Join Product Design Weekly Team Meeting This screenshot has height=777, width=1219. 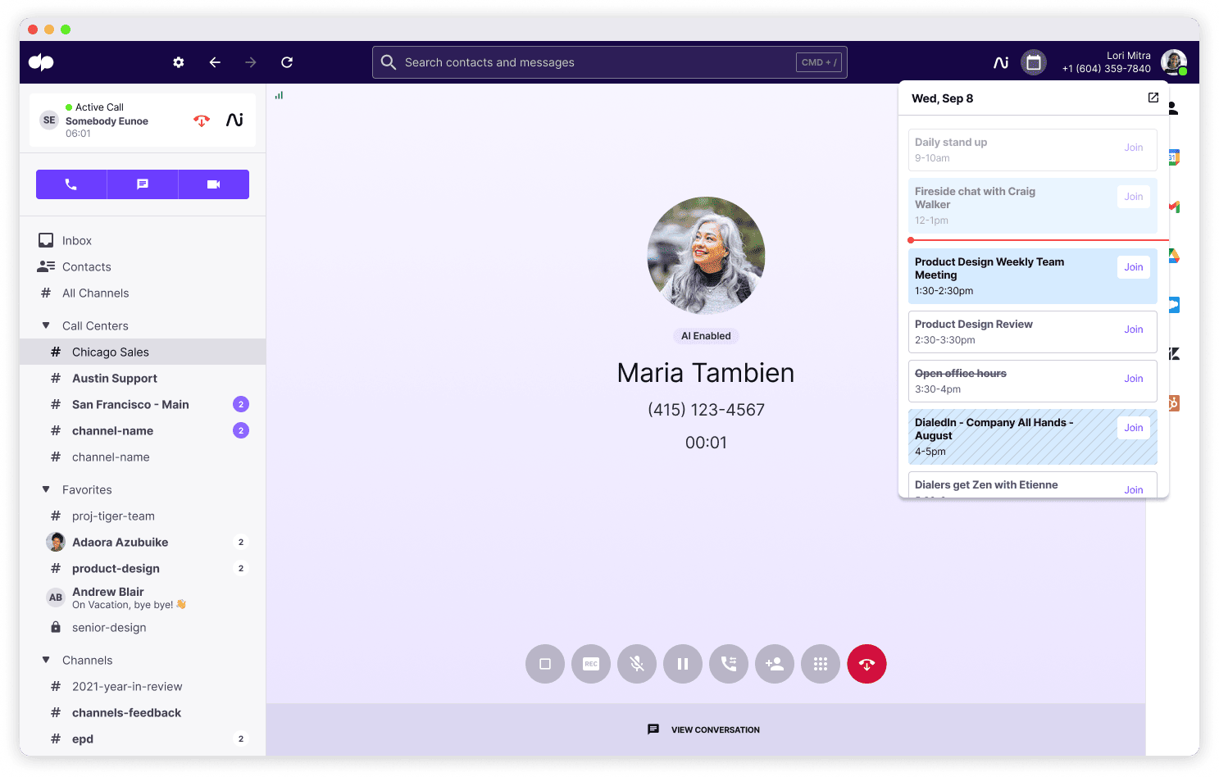click(x=1134, y=267)
